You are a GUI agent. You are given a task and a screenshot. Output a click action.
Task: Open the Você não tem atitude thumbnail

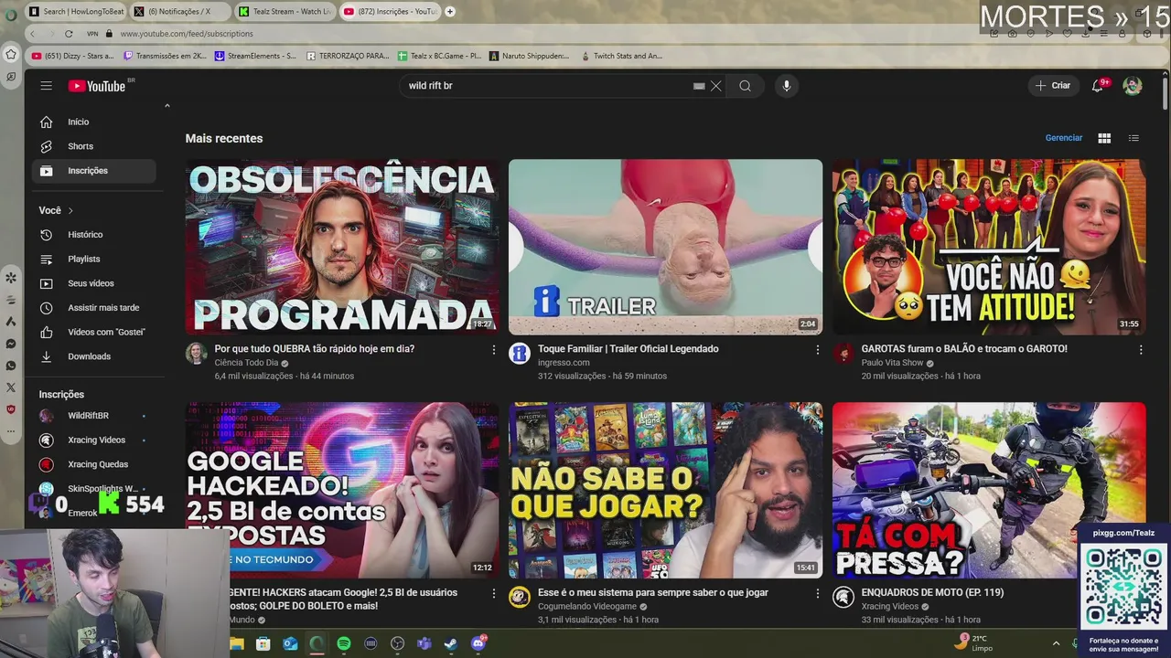pyautogui.click(x=989, y=247)
